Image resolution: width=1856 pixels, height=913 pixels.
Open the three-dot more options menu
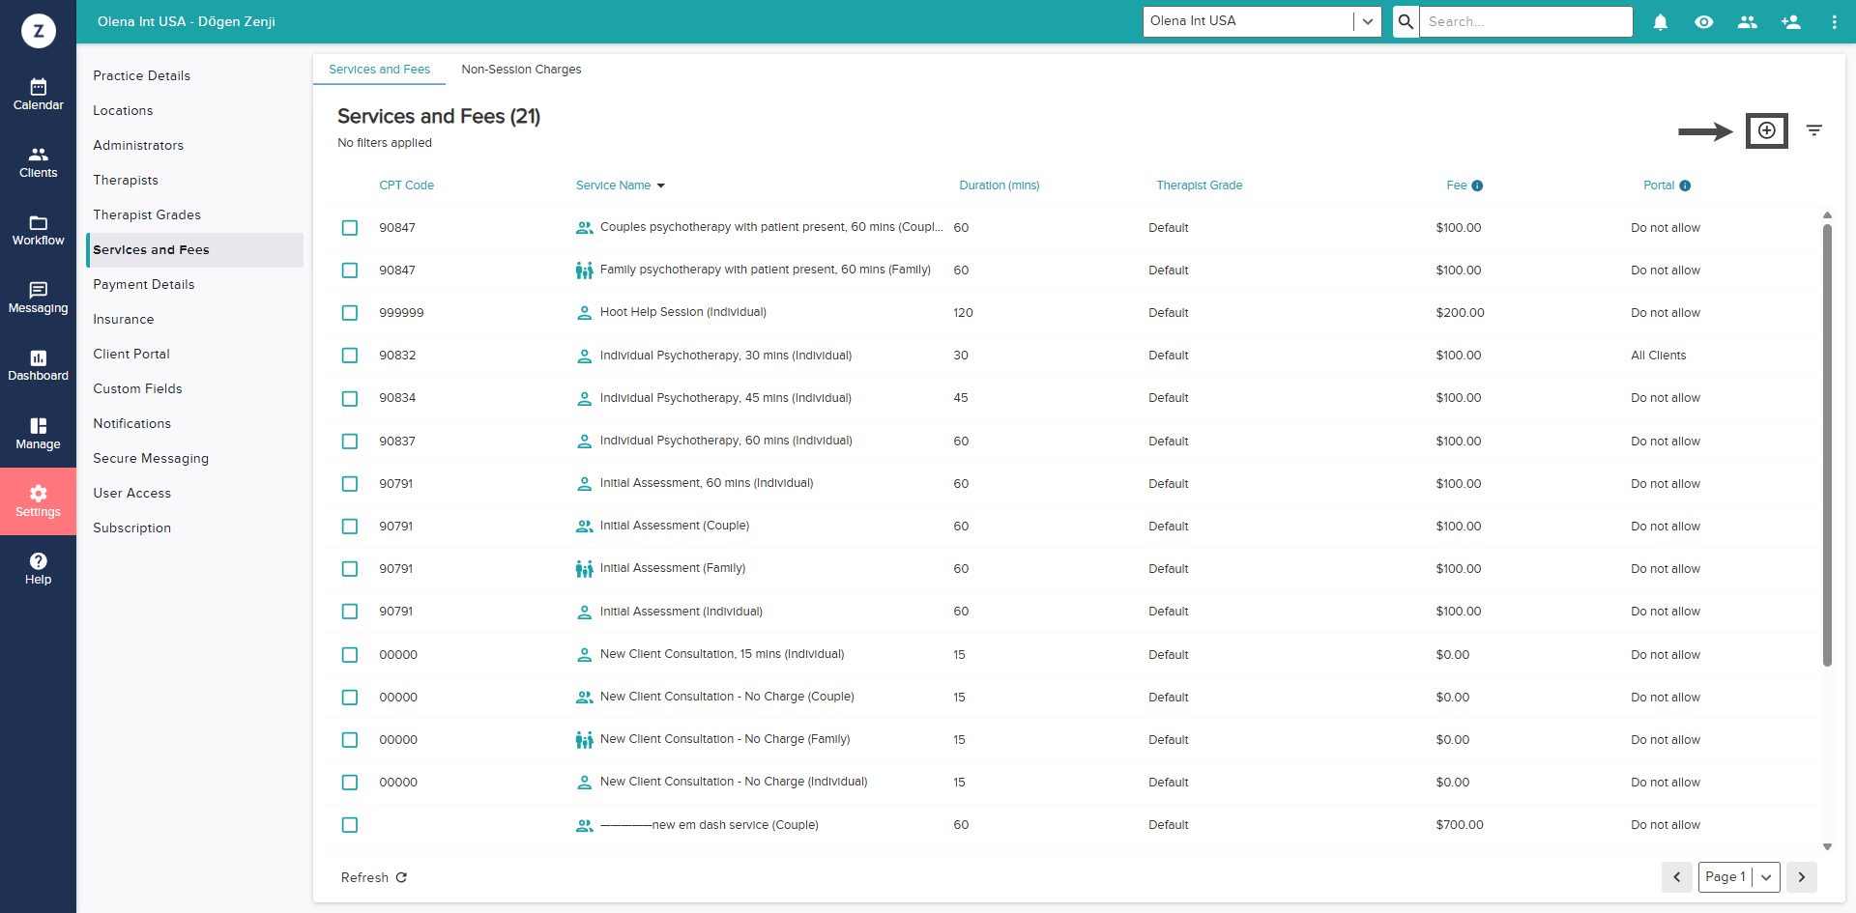point(1834,22)
